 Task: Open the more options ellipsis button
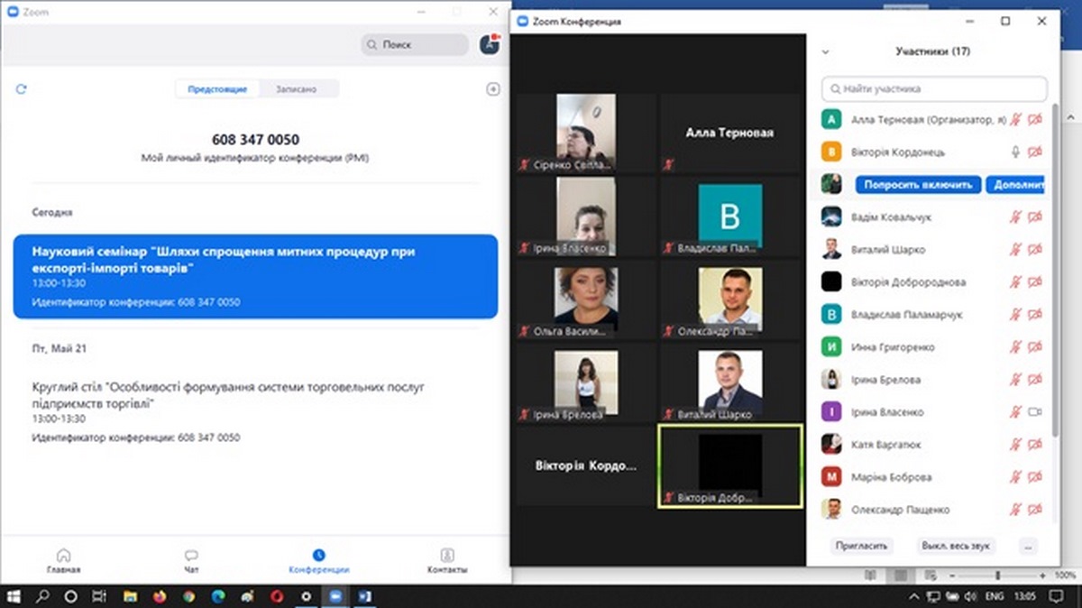point(1028,546)
